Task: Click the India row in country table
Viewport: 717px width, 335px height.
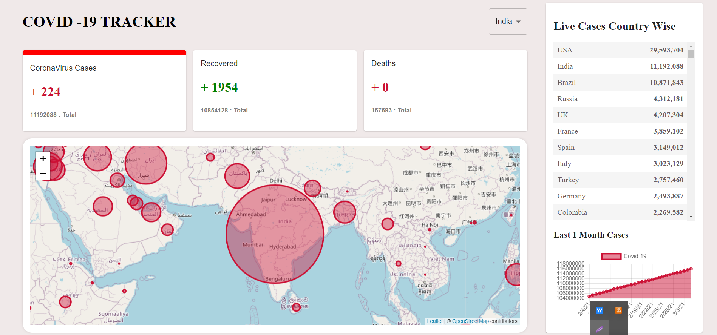Action: (620, 66)
